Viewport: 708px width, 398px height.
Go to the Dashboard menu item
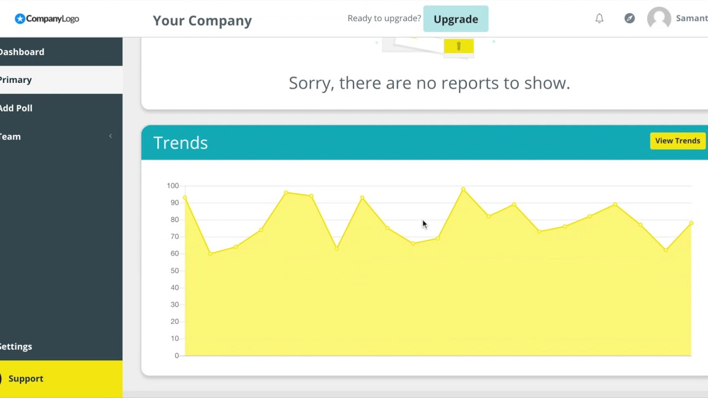(22, 52)
